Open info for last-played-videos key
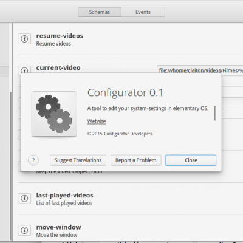 click(x=24, y=198)
